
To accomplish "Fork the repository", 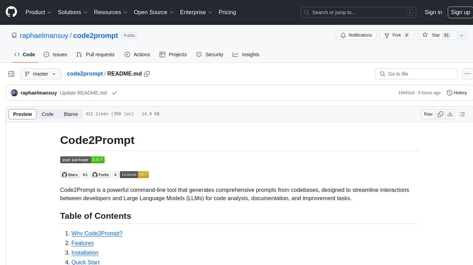I will 397,35.
